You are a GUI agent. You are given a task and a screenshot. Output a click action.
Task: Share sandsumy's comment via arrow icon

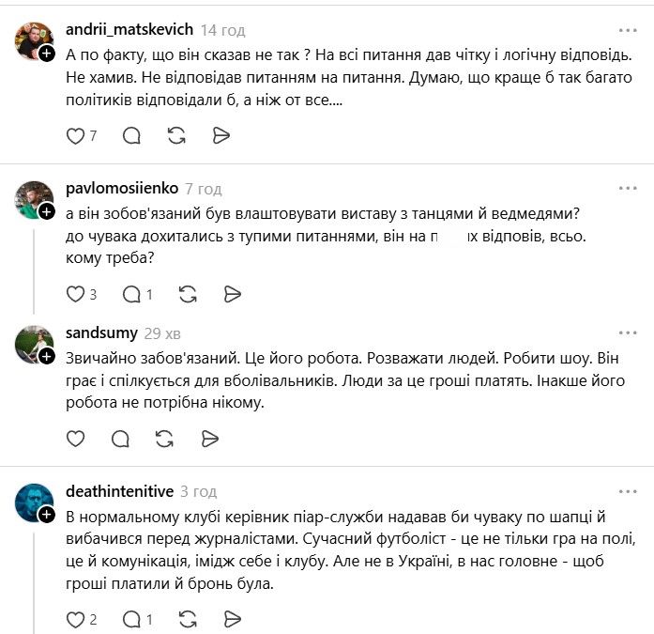(x=209, y=438)
